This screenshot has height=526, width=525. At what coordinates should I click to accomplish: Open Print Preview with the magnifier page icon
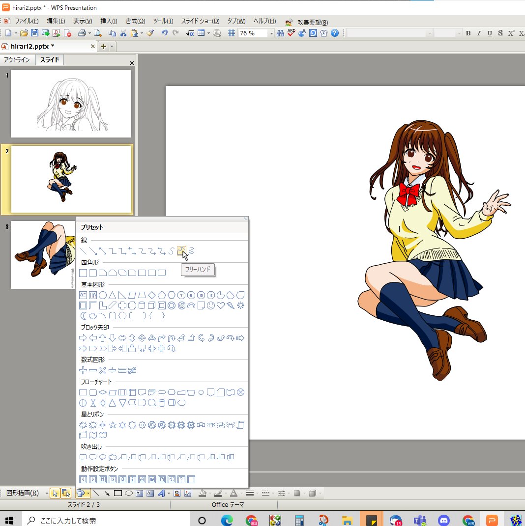(x=98, y=33)
